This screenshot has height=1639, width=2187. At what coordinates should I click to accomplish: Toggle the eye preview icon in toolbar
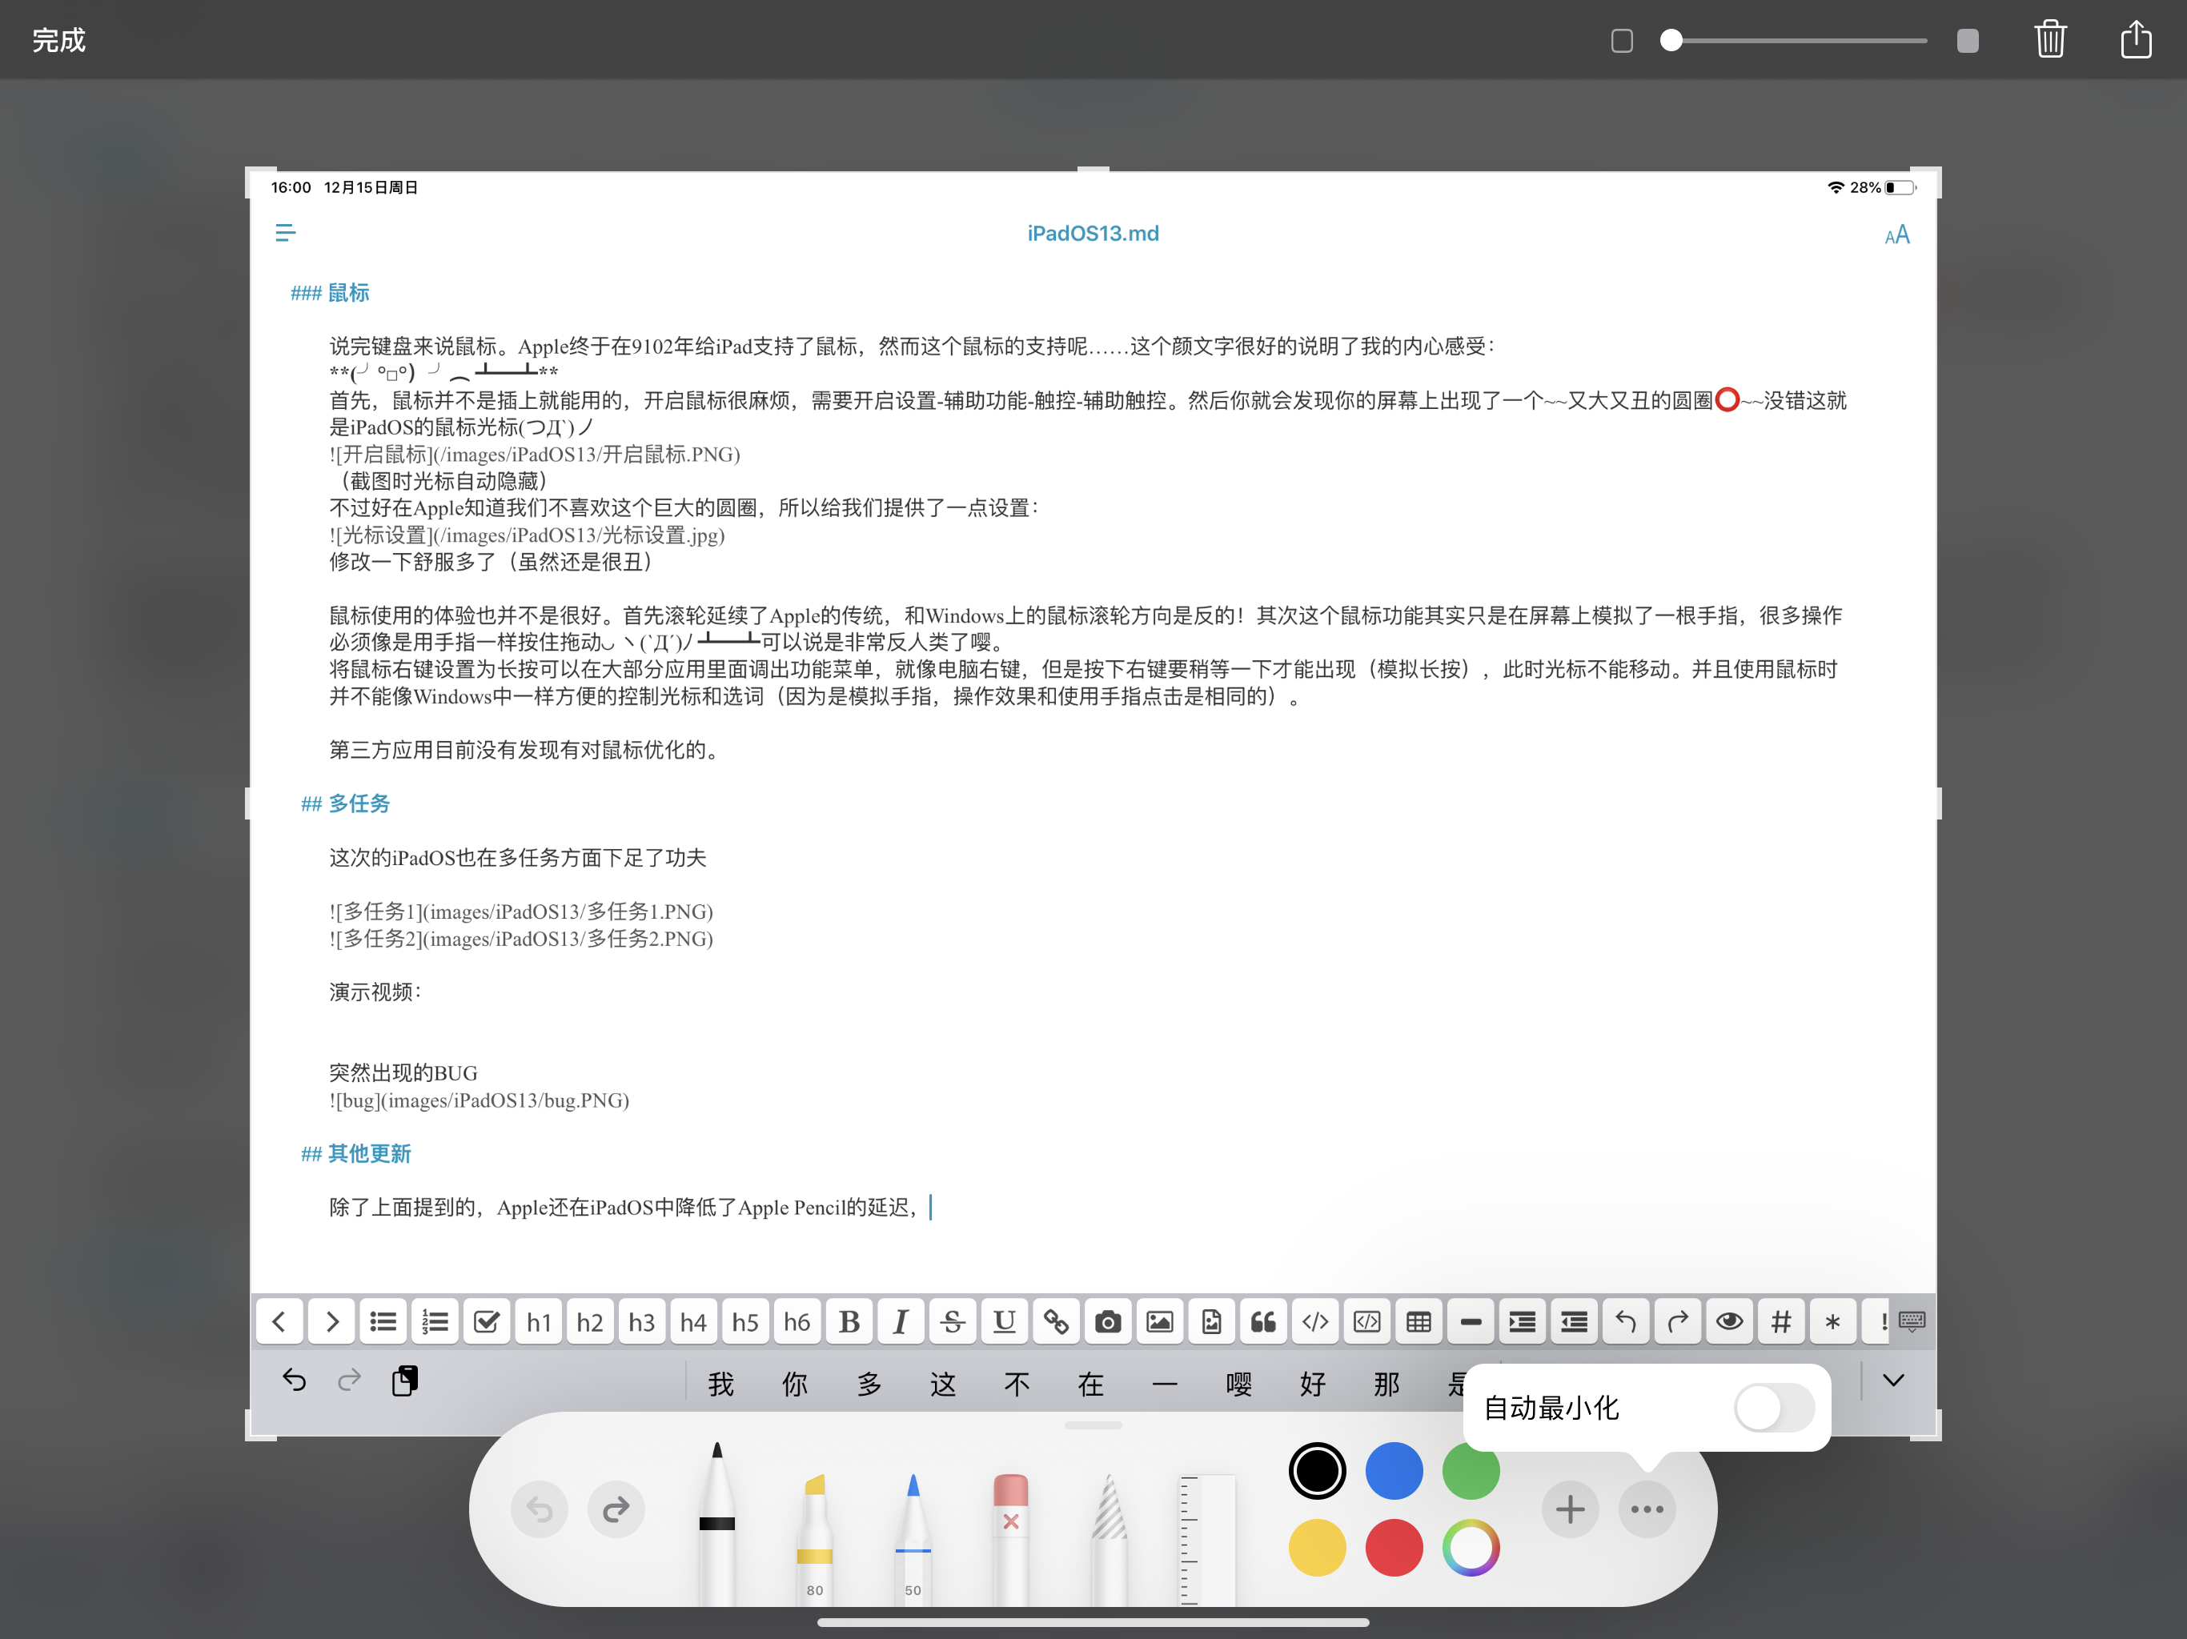pos(1729,1321)
